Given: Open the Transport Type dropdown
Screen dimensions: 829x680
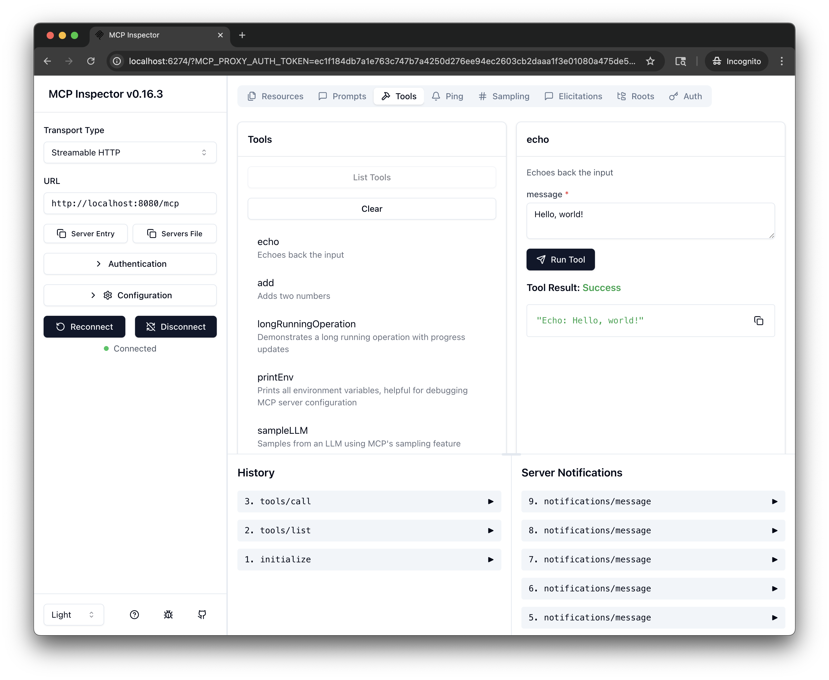Looking at the screenshot, I should point(130,152).
